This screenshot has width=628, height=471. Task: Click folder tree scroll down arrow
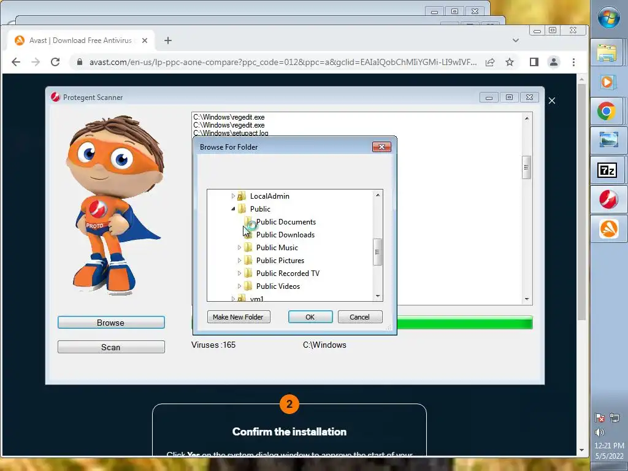point(378,296)
